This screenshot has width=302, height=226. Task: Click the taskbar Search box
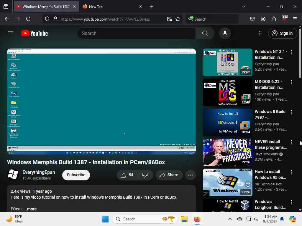point(145,219)
